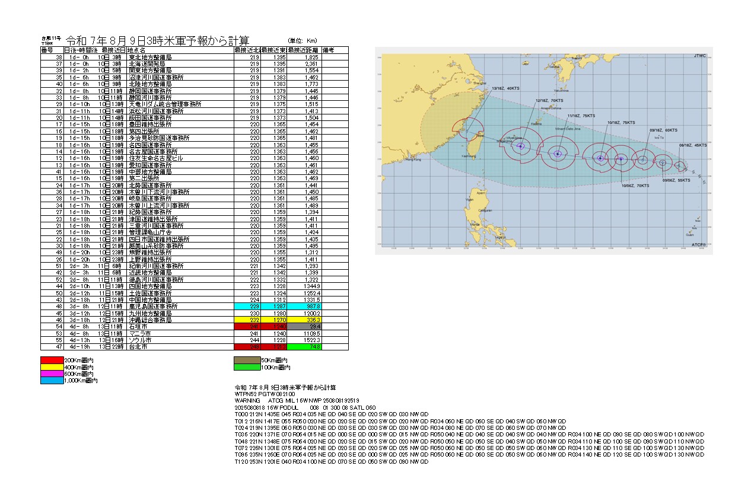This screenshot has height=488, width=748.
Task: Select the 飯田国道事務所 cell
Action: pyautogui.click(x=180, y=118)
